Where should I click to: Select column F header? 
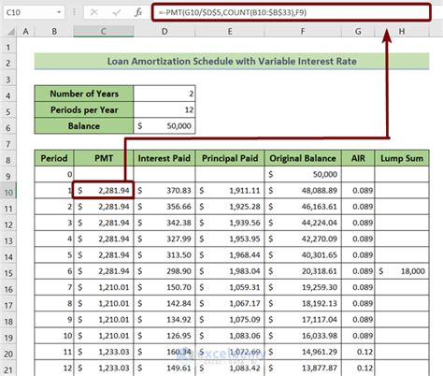[x=303, y=32]
